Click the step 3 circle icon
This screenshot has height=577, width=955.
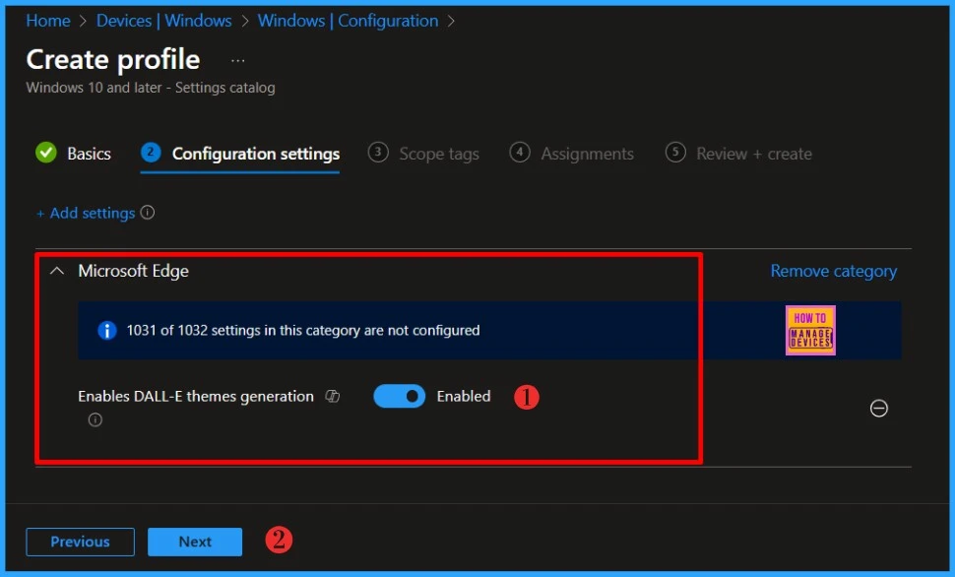[378, 152]
